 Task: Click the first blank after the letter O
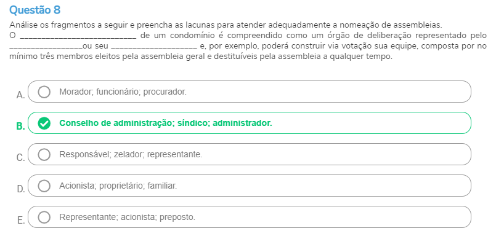(78, 37)
